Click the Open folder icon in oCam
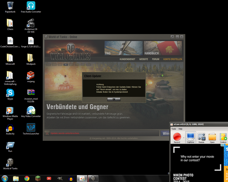 click(x=212, y=138)
